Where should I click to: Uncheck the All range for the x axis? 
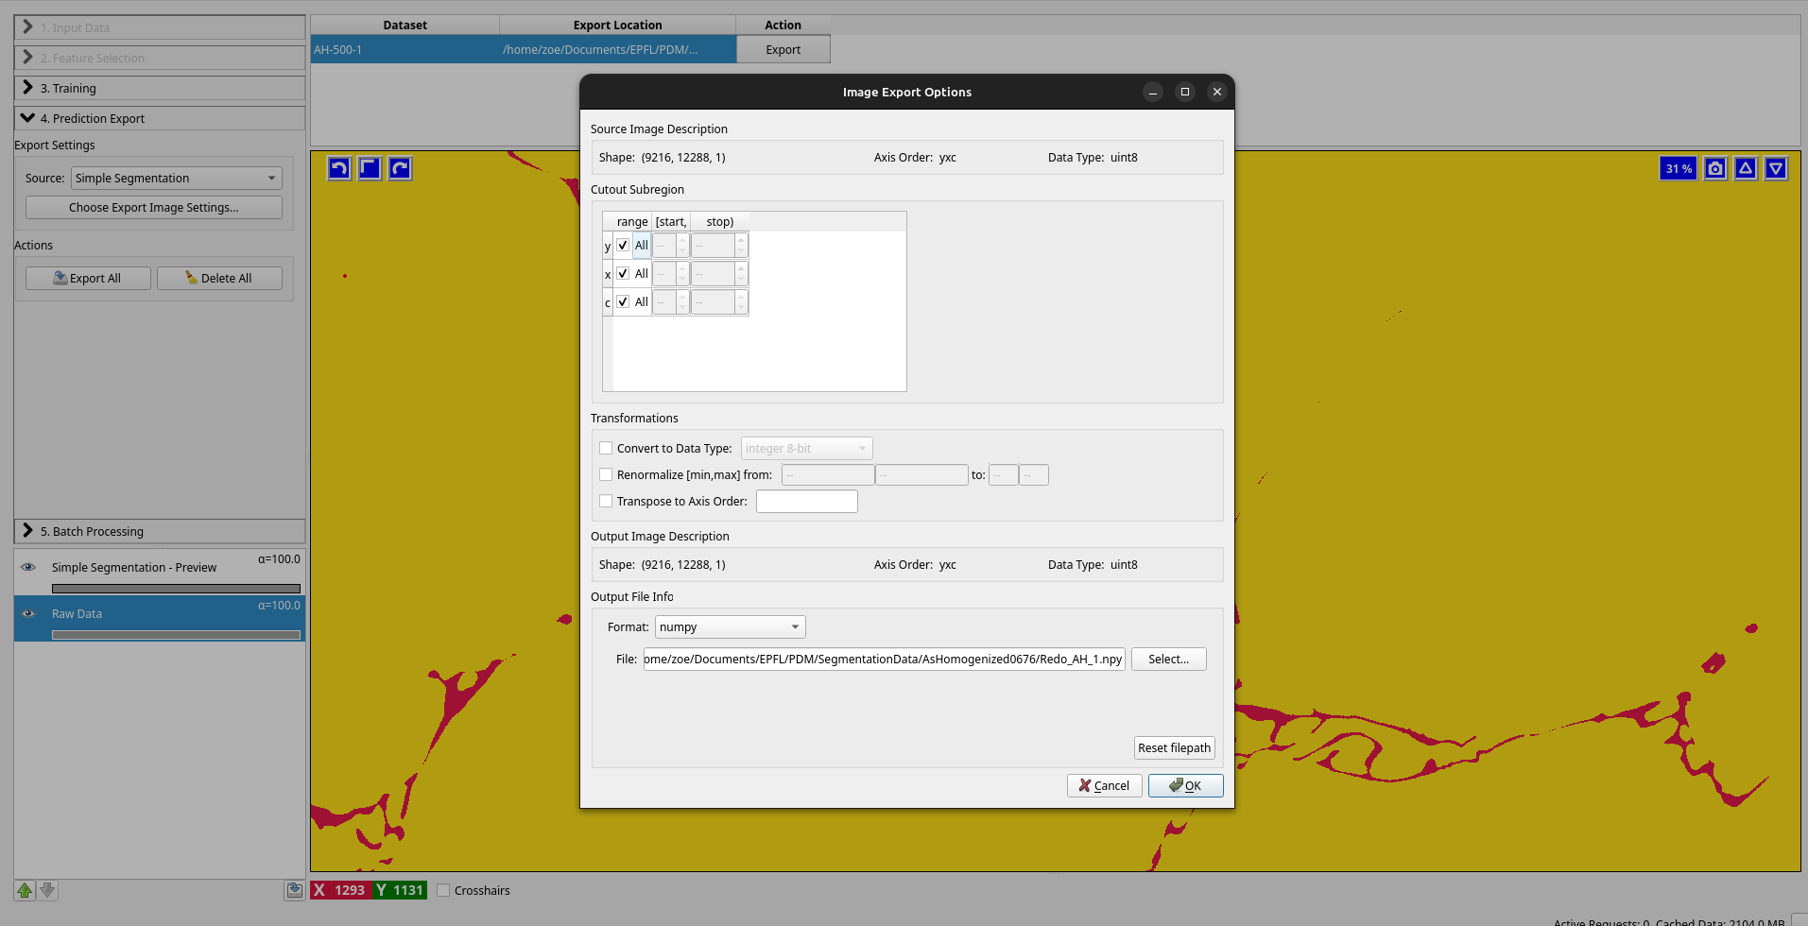623,273
